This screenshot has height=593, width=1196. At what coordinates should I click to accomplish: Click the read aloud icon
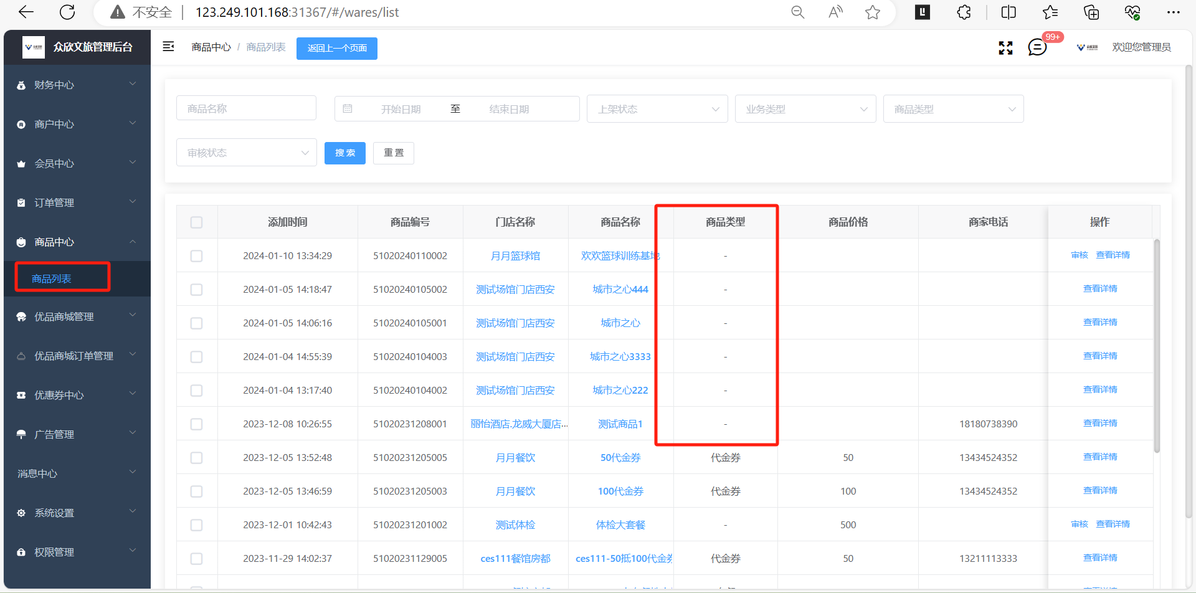835,12
